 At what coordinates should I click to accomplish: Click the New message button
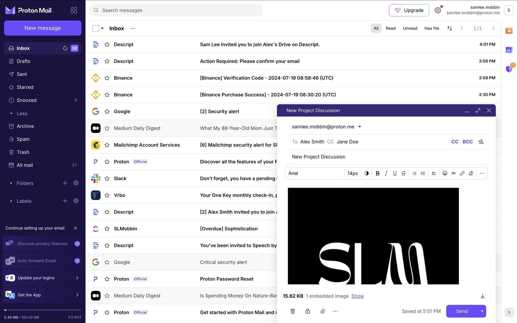43,28
